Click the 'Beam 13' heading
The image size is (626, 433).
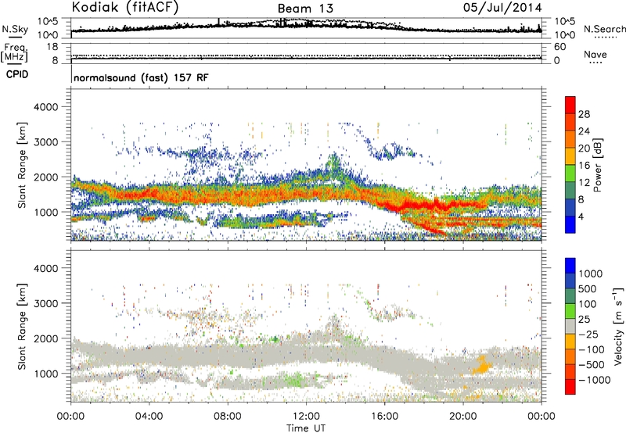305,9
